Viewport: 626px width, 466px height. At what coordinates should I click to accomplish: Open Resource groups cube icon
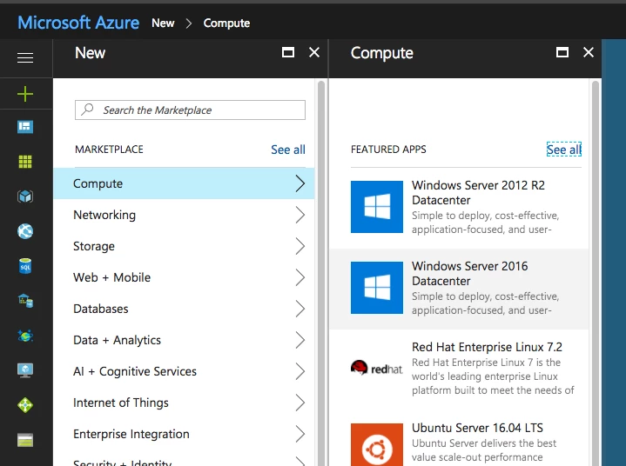point(25,196)
